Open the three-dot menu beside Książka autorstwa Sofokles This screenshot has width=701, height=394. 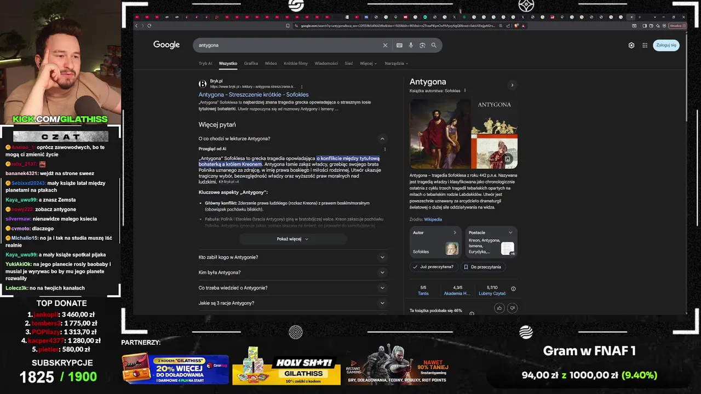pos(465,90)
